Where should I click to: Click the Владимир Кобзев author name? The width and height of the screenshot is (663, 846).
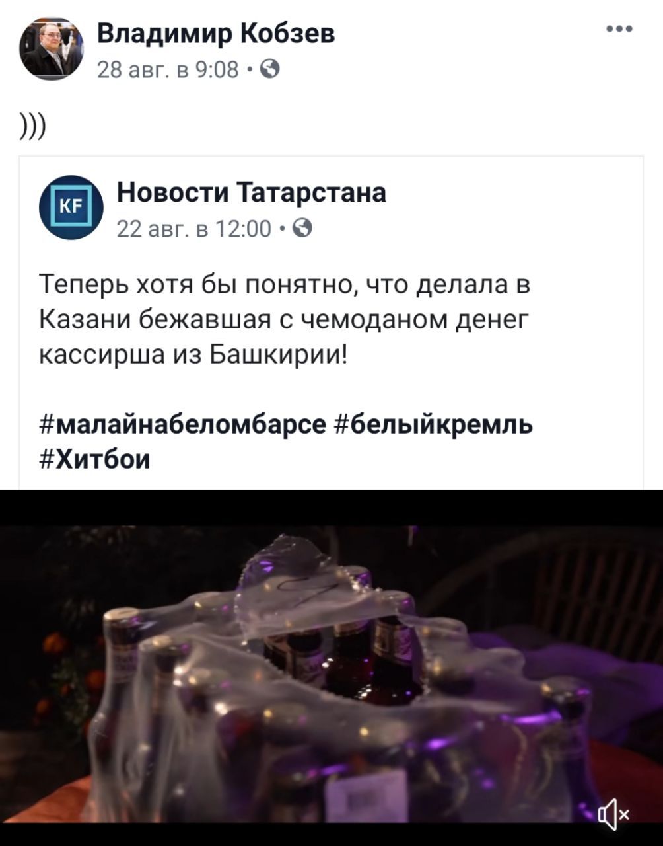pos(216,33)
